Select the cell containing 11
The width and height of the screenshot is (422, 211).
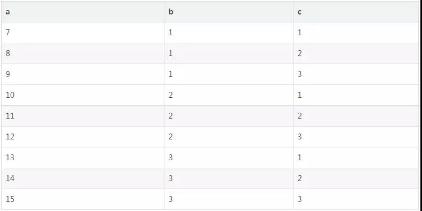82,116
